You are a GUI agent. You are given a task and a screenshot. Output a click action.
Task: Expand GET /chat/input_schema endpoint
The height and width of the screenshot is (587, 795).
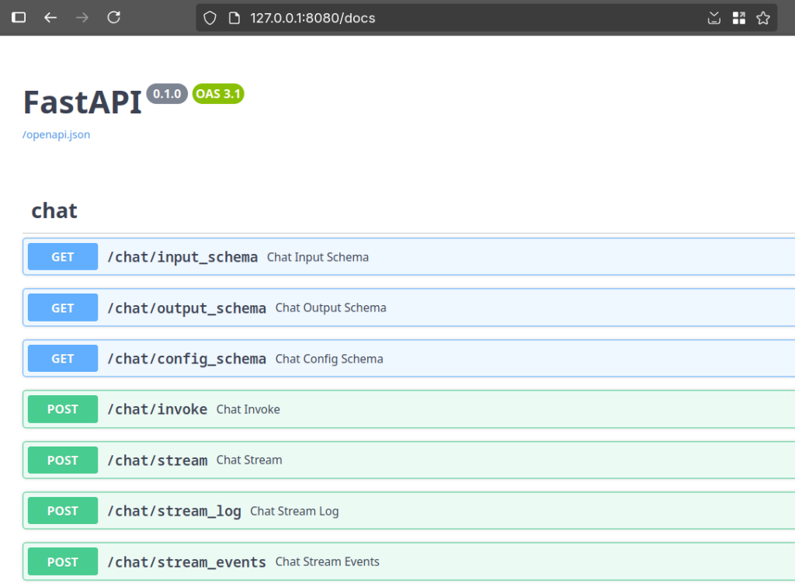click(x=408, y=257)
